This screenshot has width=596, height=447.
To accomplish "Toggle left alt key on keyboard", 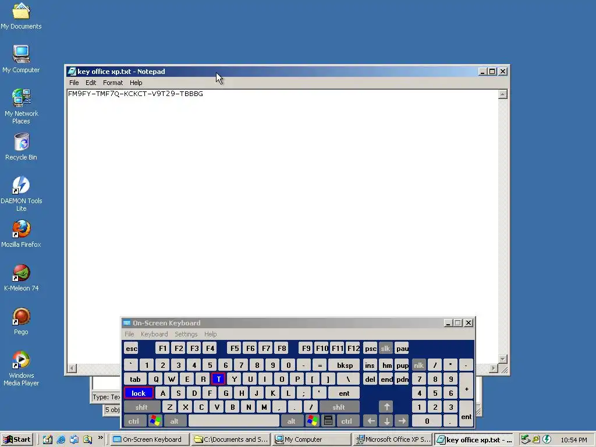I will pos(175,421).
